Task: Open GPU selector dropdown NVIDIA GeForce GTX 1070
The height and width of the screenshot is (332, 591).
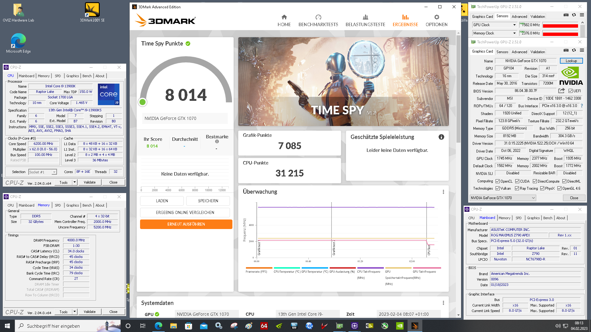Action: point(503,198)
